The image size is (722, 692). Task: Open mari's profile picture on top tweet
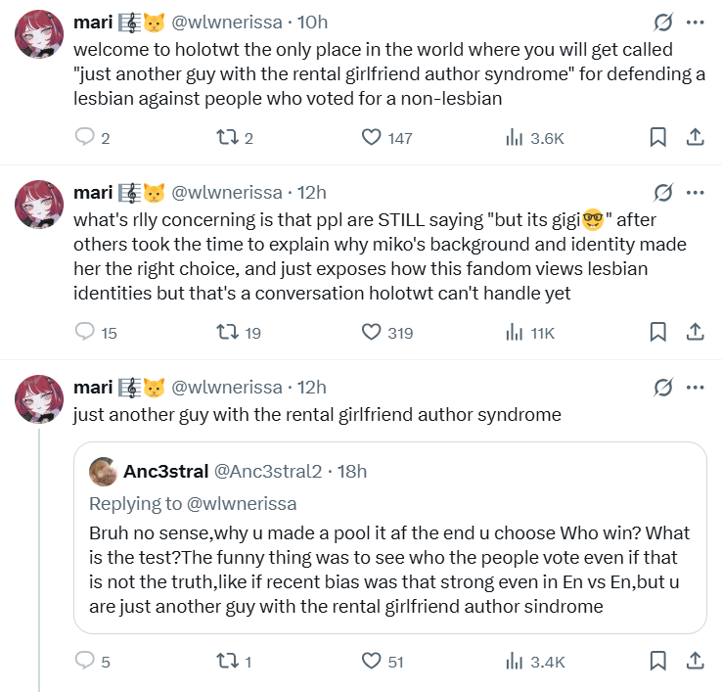[40, 35]
